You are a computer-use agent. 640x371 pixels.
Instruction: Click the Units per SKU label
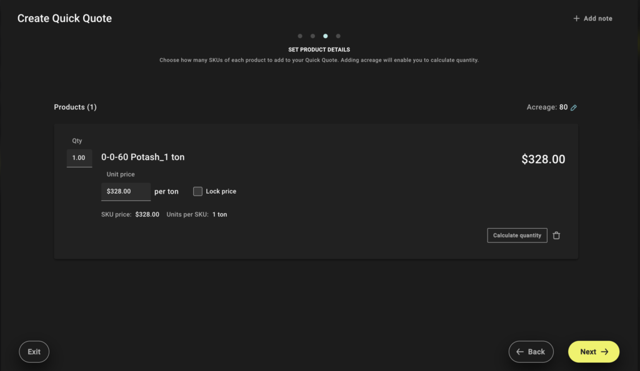click(187, 214)
